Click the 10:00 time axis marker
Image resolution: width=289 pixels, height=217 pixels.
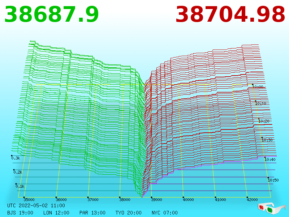point(258,86)
